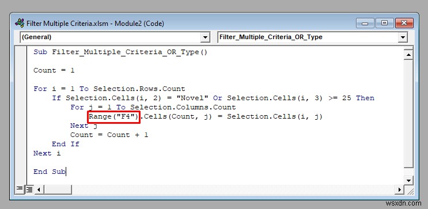The image size is (428, 209).
Task: Click the "End If" line
Action: click(66, 144)
